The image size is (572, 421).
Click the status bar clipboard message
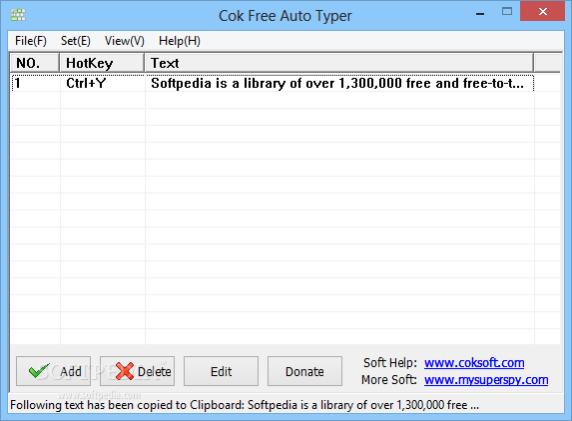pos(245,405)
